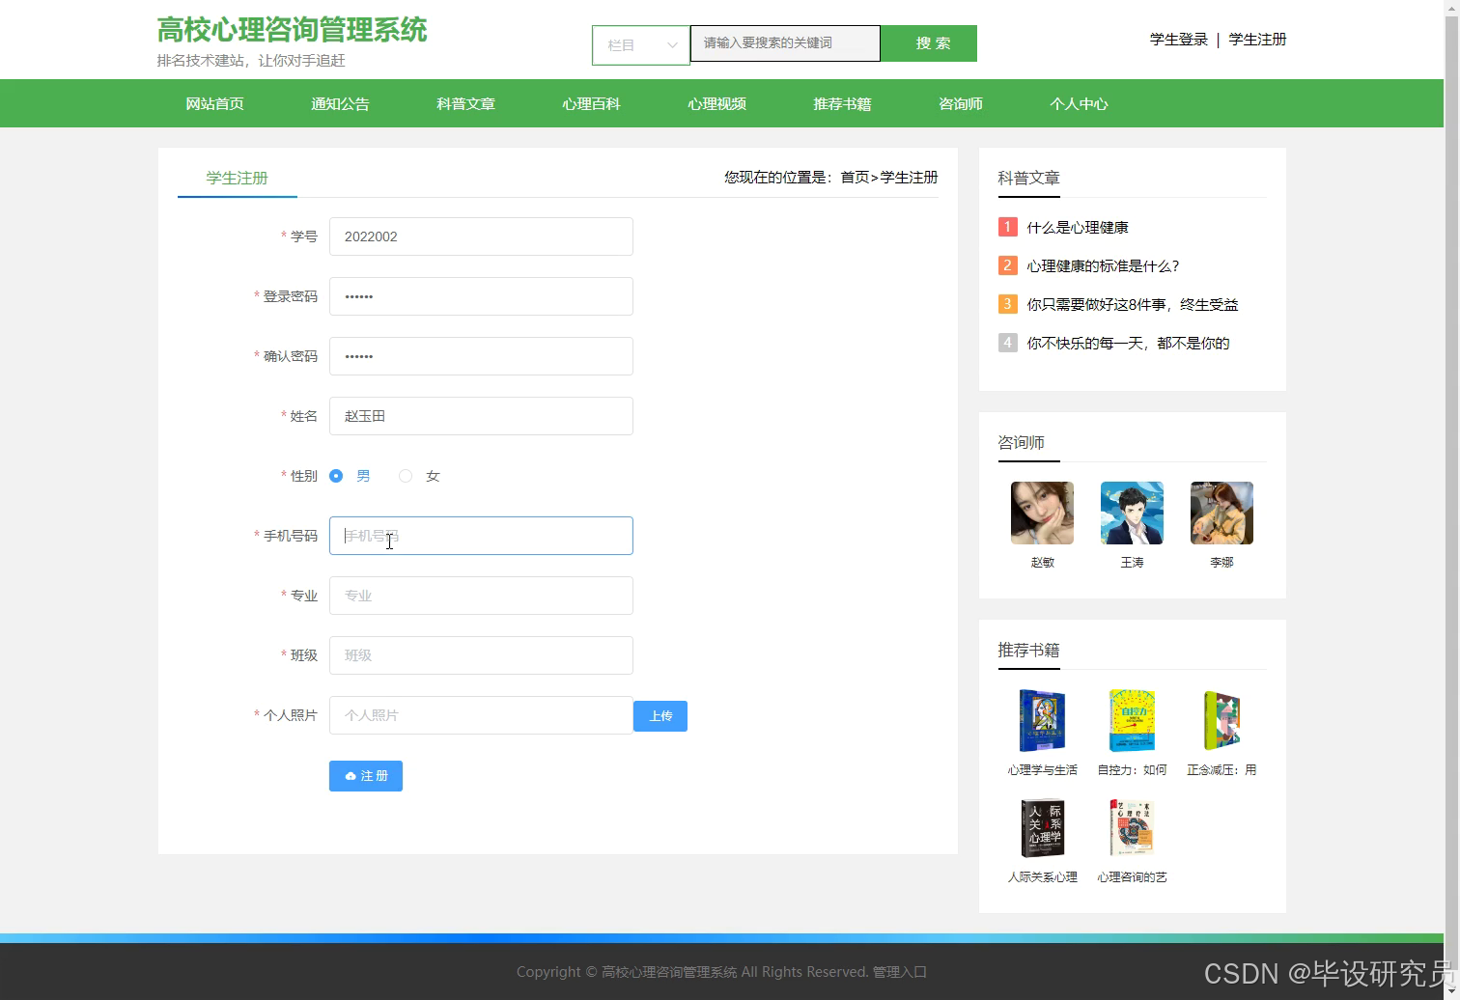Click the 首页 breadcrumb link

coord(855,178)
